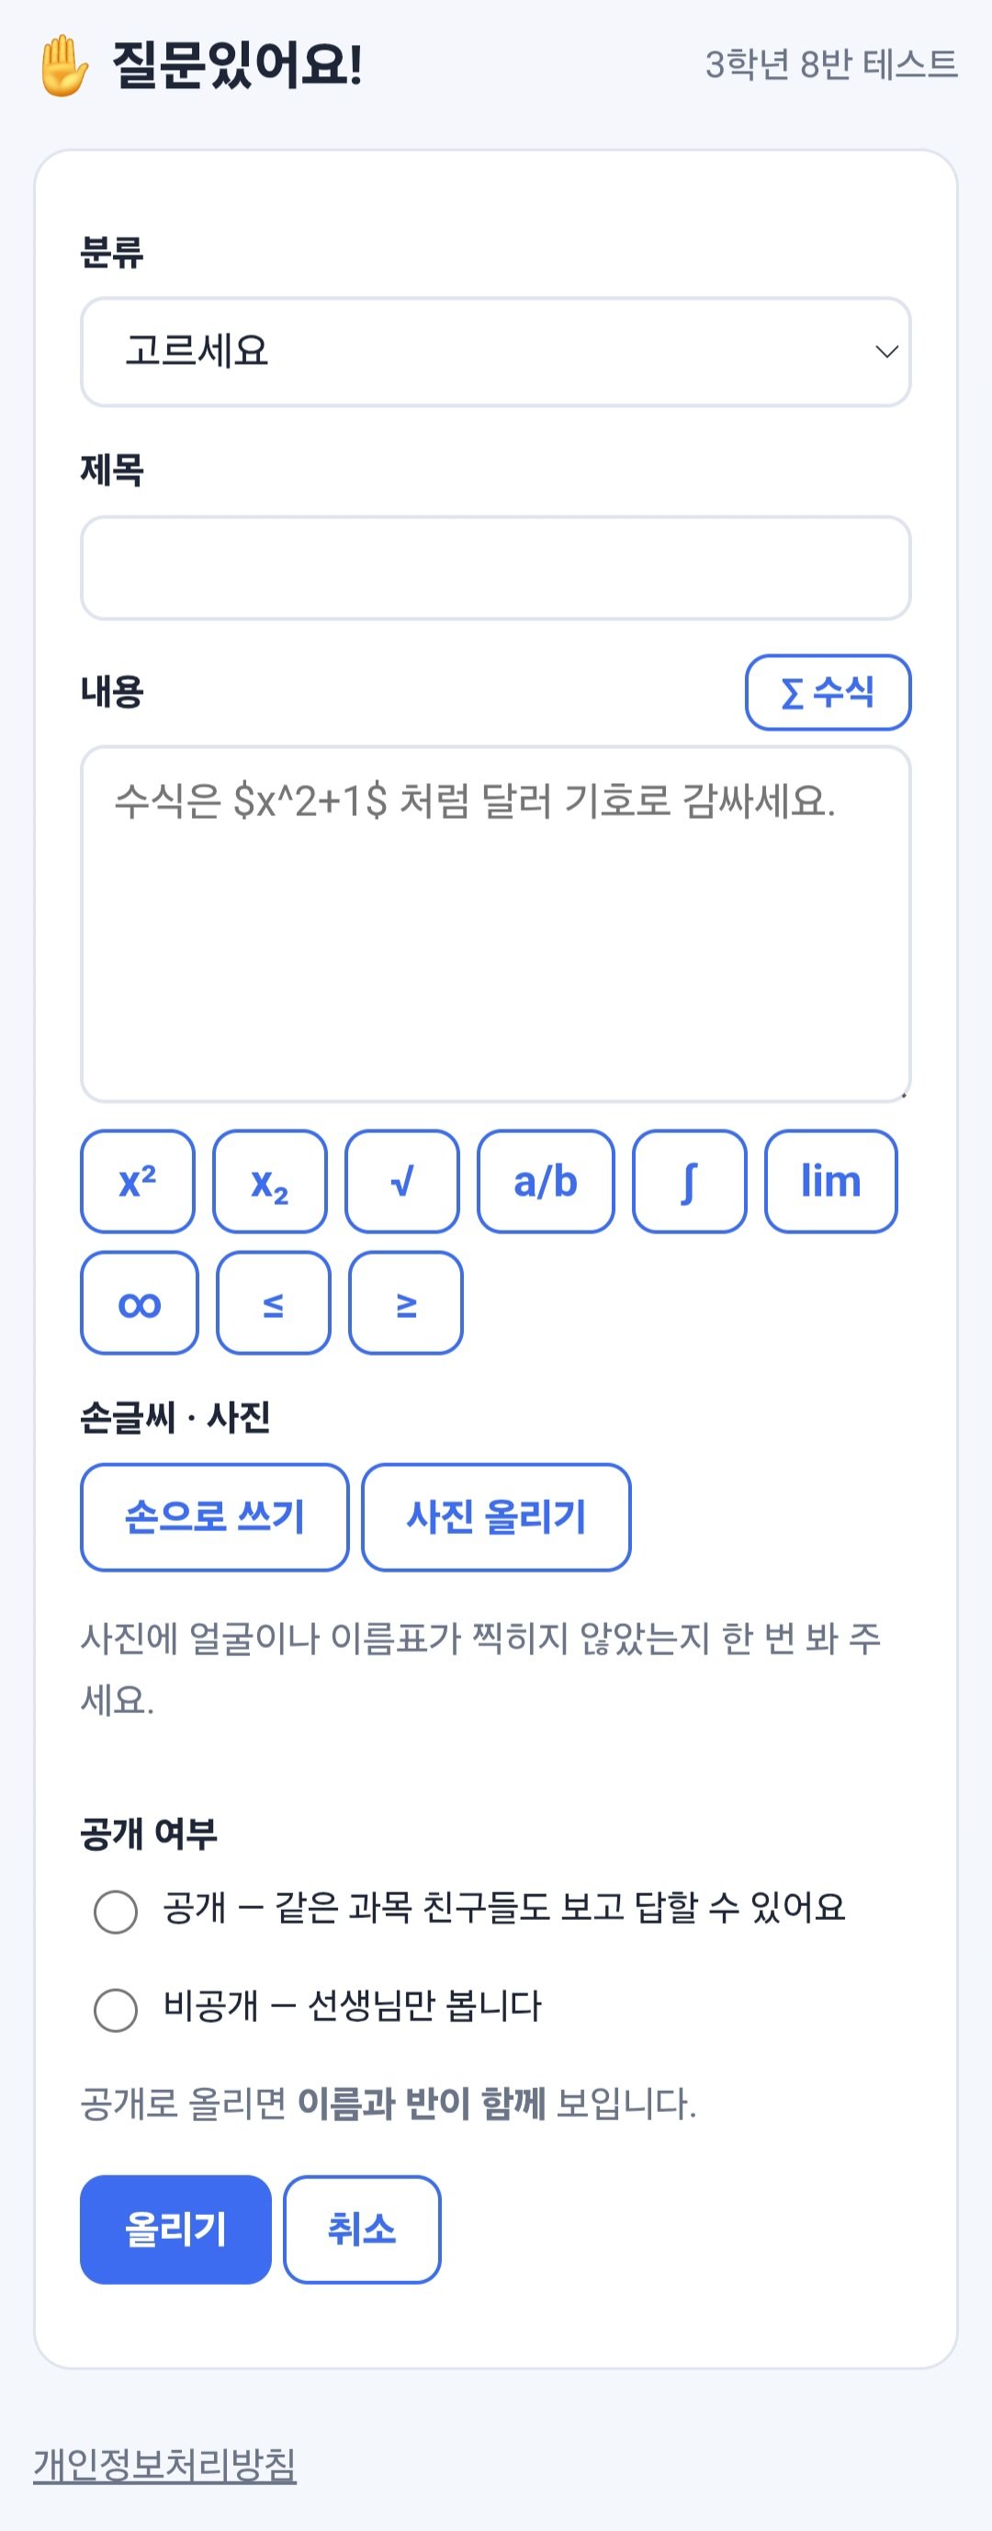
Task: Insert the integral symbol
Action: (x=690, y=1181)
